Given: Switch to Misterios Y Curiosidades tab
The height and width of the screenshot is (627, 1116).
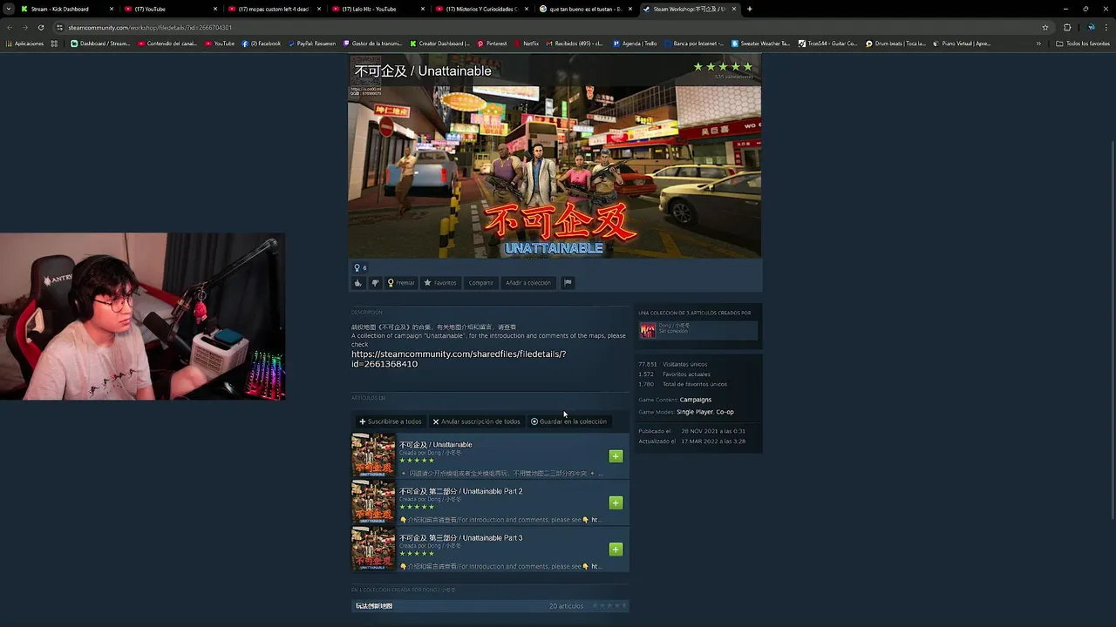Looking at the screenshot, I should (x=482, y=9).
